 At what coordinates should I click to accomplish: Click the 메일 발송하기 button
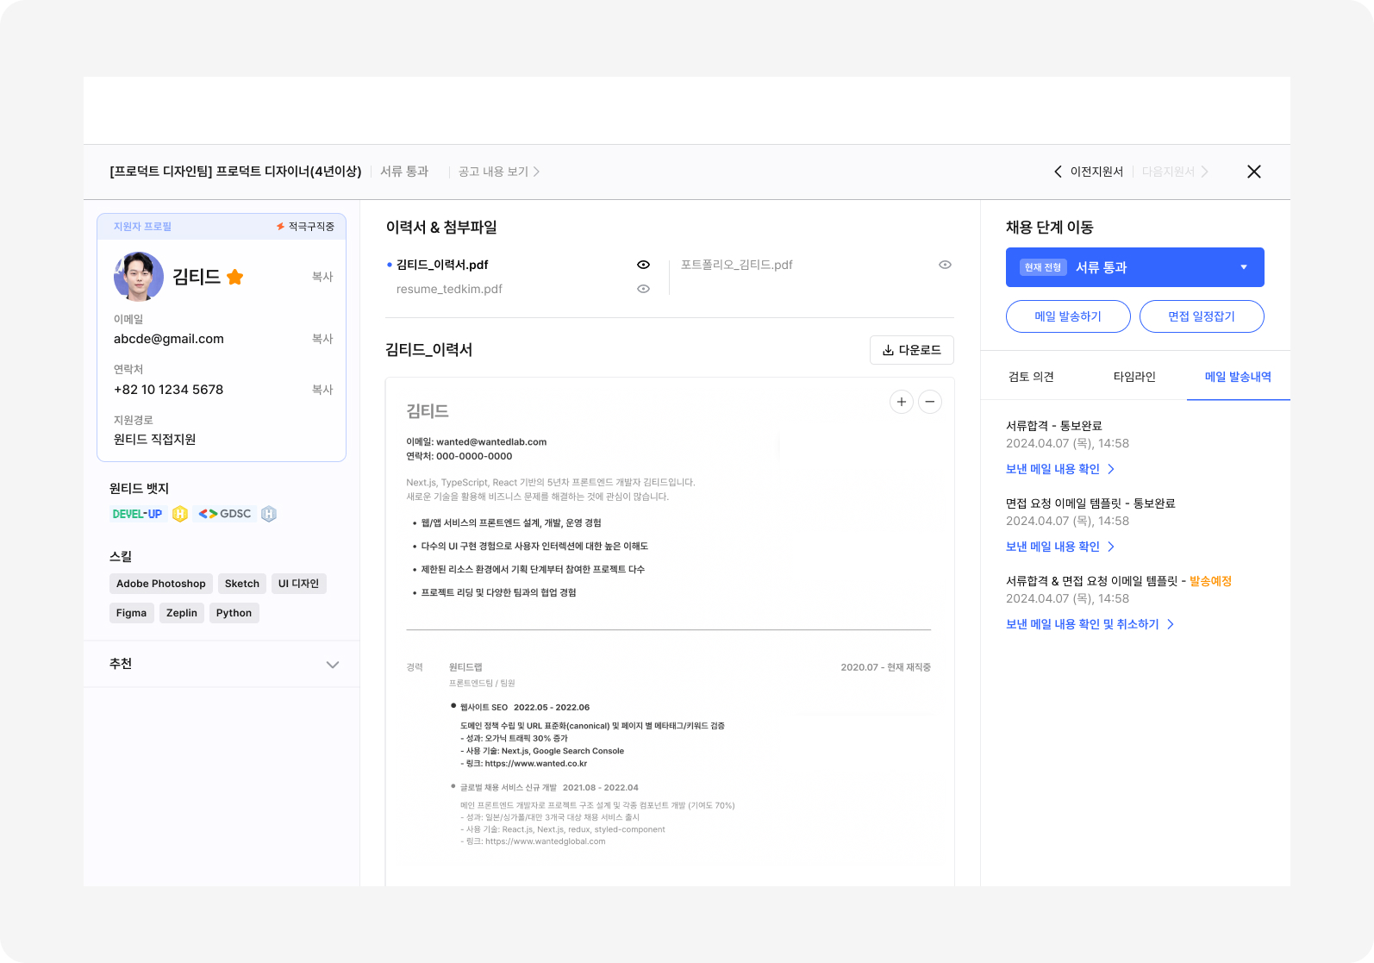tap(1068, 316)
